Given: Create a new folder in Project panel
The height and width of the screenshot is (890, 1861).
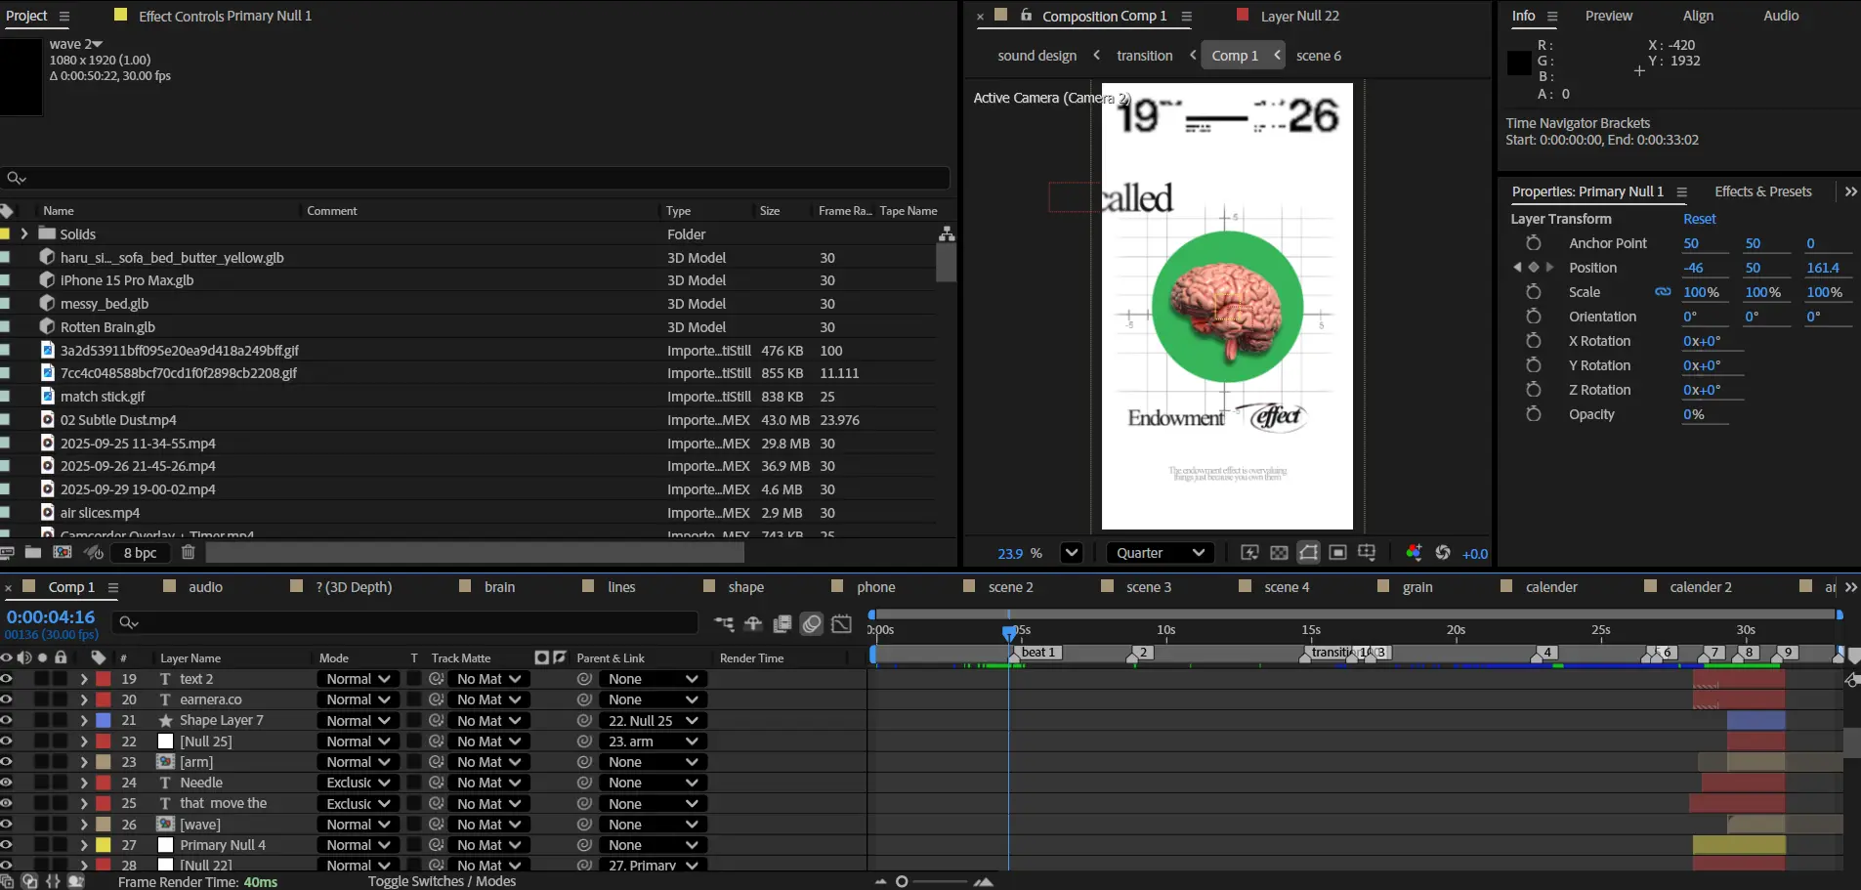Looking at the screenshot, I should (x=33, y=553).
